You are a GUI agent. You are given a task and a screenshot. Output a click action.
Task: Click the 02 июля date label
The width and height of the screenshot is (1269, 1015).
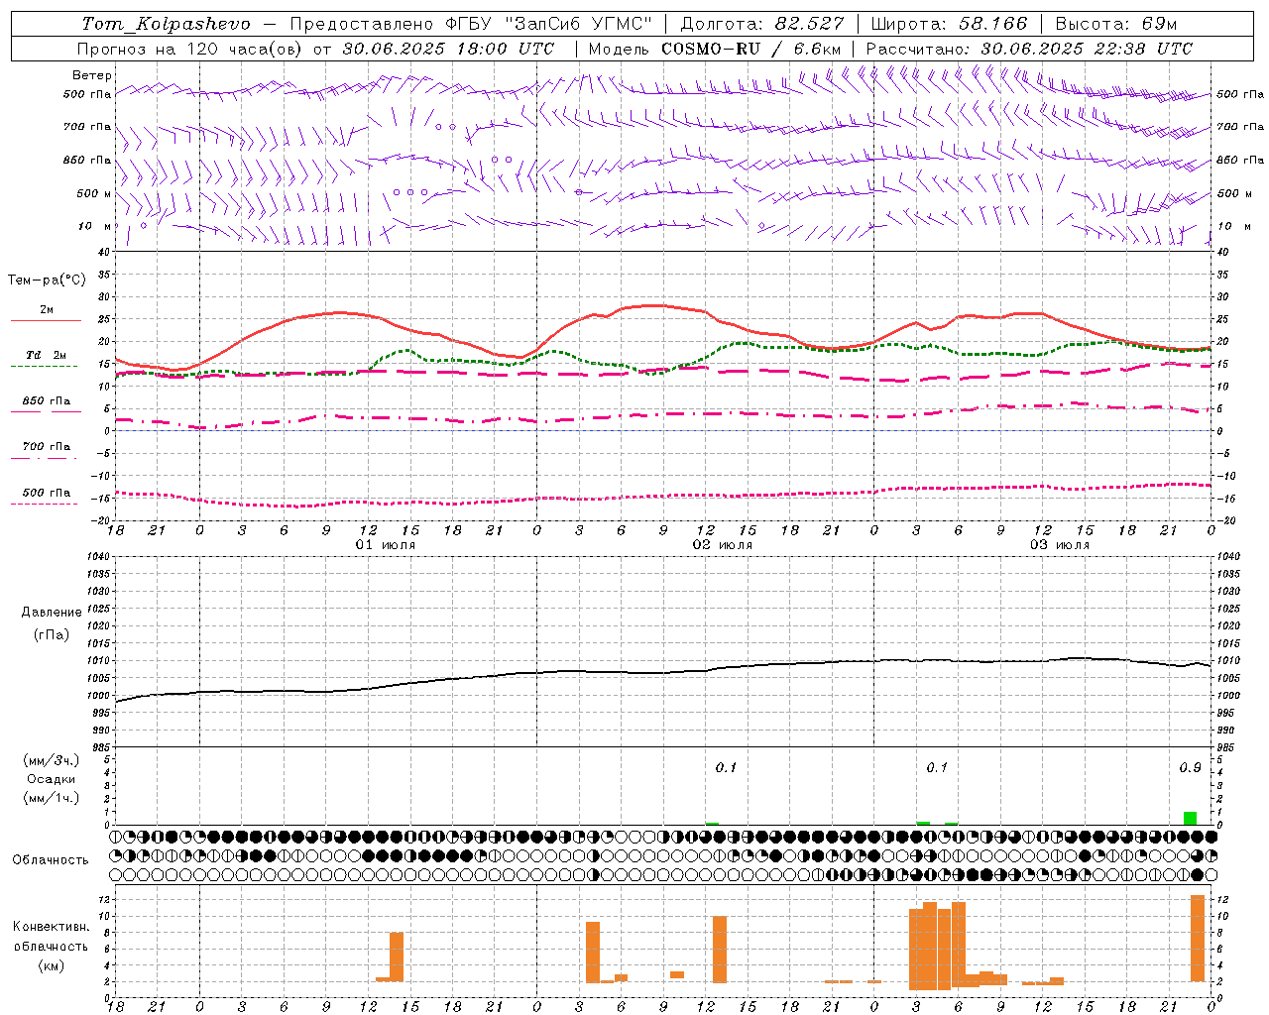pyautogui.click(x=723, y=545)
